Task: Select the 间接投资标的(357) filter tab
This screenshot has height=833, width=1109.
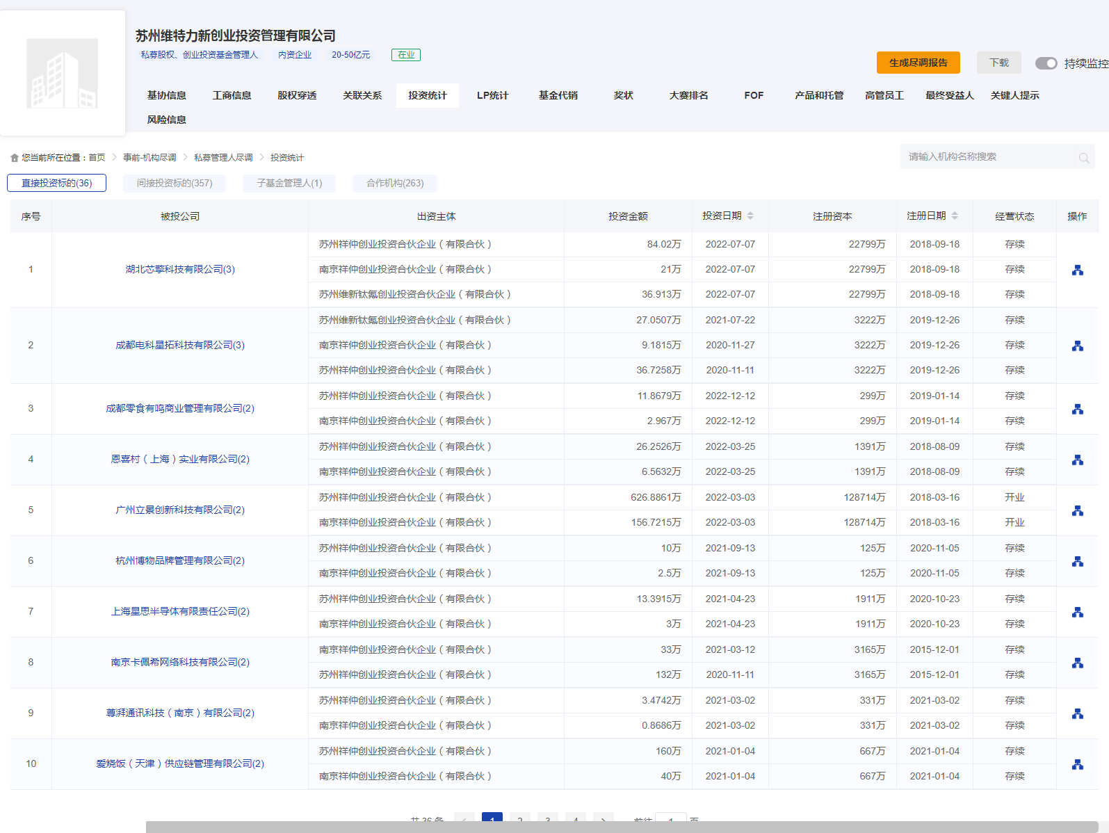Action: pyautogui.click(x=175, y=183)
